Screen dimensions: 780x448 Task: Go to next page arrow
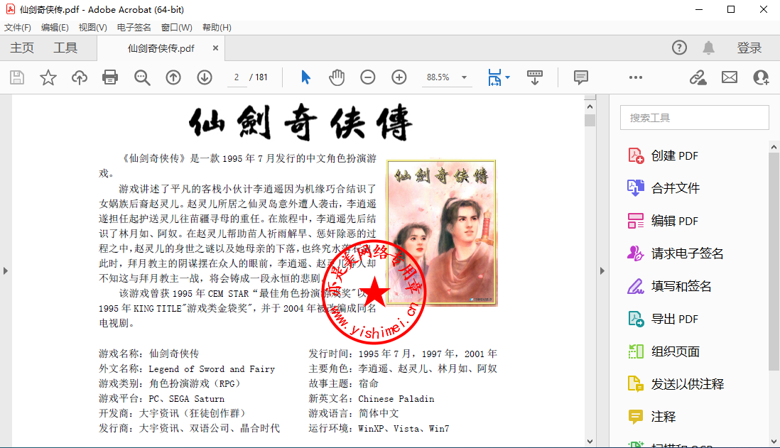click(x=205, y=77)
